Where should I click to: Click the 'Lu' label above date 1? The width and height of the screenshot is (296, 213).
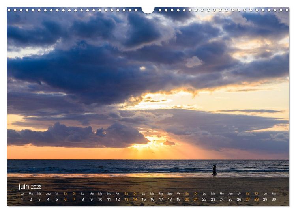[x=22, y=194]
